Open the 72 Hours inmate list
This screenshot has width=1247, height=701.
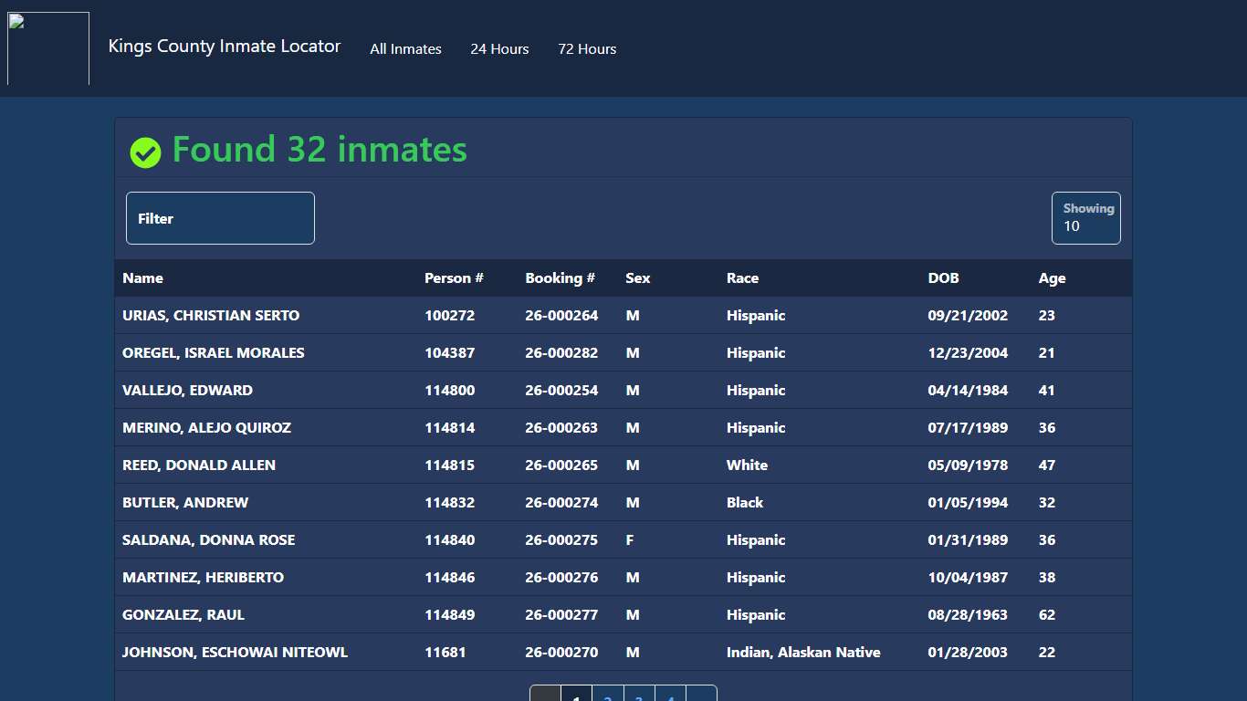(587, 49)
